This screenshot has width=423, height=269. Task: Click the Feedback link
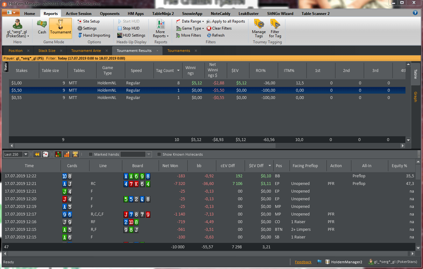[x=303, y=262]
